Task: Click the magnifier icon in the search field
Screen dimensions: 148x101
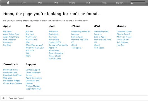Action: point(132,3)
